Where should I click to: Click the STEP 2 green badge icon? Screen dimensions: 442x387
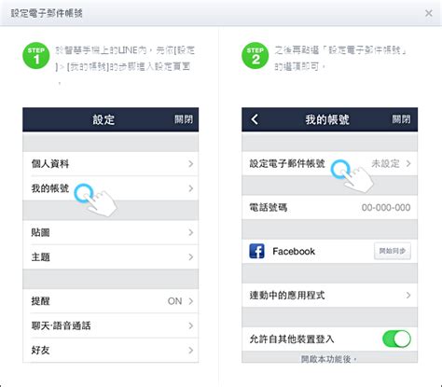[x=256, y=56]
